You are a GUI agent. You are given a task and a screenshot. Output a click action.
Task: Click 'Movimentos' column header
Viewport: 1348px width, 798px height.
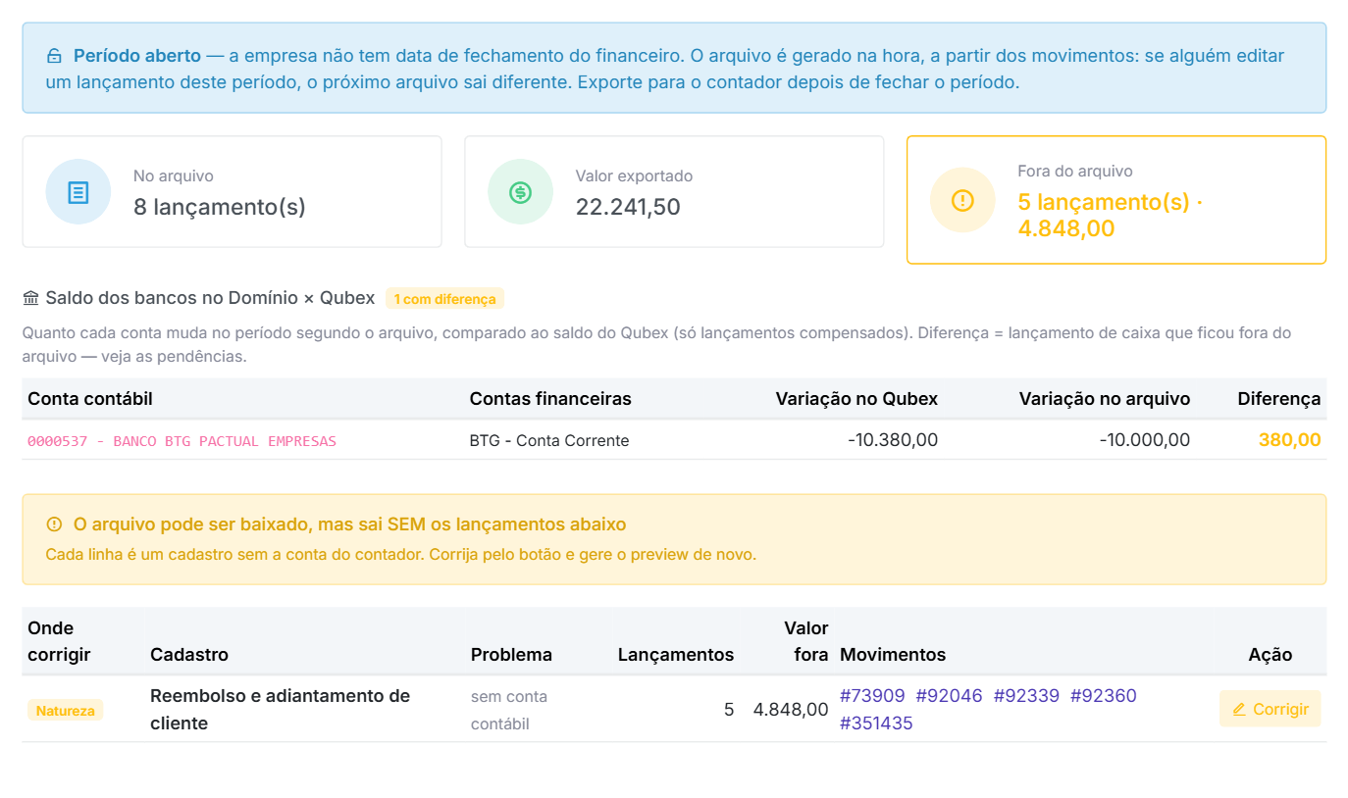click(x=893, y=655)
